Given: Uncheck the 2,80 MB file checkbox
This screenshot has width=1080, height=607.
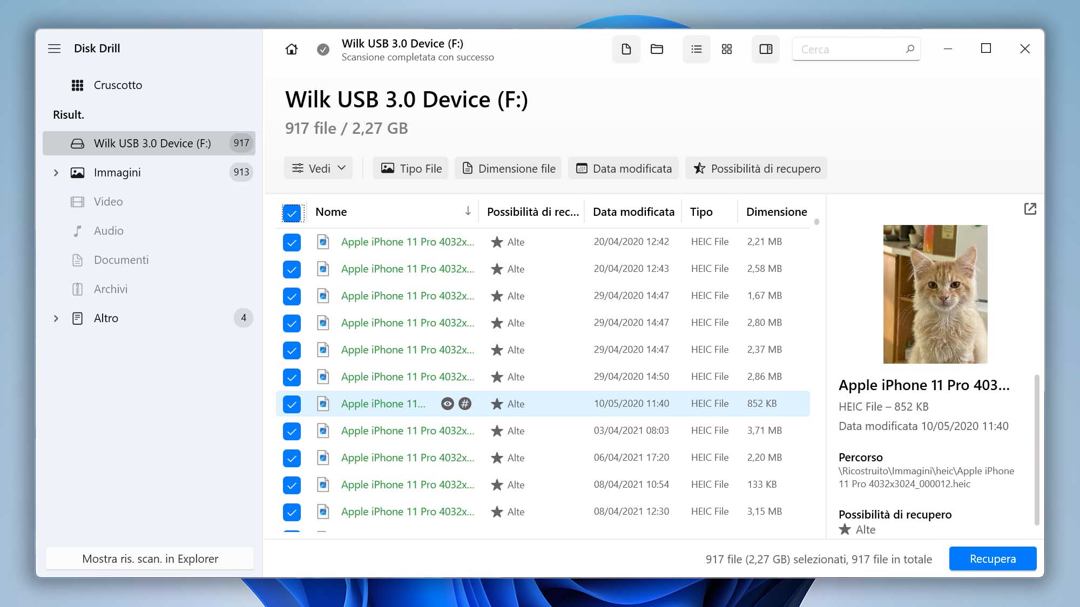Looking at the screenshot, I should (292, 323).
